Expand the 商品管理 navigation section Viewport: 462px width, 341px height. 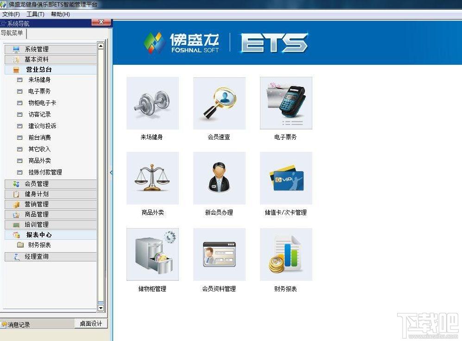(x=51, y=215)
